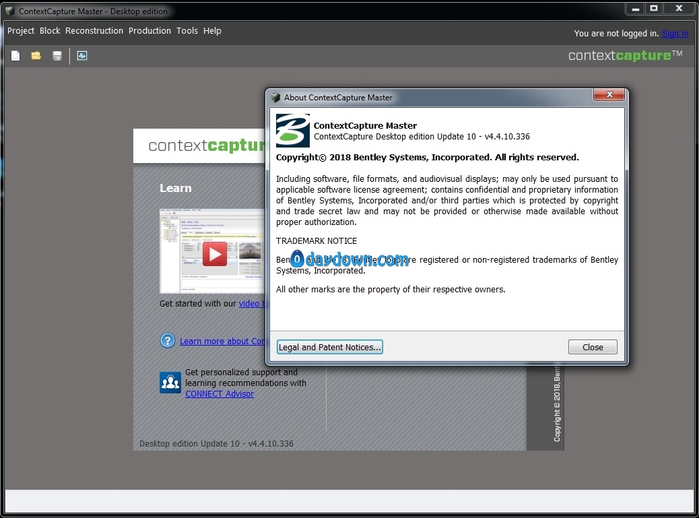Viewport: 699px width, 518px height.
Task: Click the 'All other marks' sentence
Action: 391,290
